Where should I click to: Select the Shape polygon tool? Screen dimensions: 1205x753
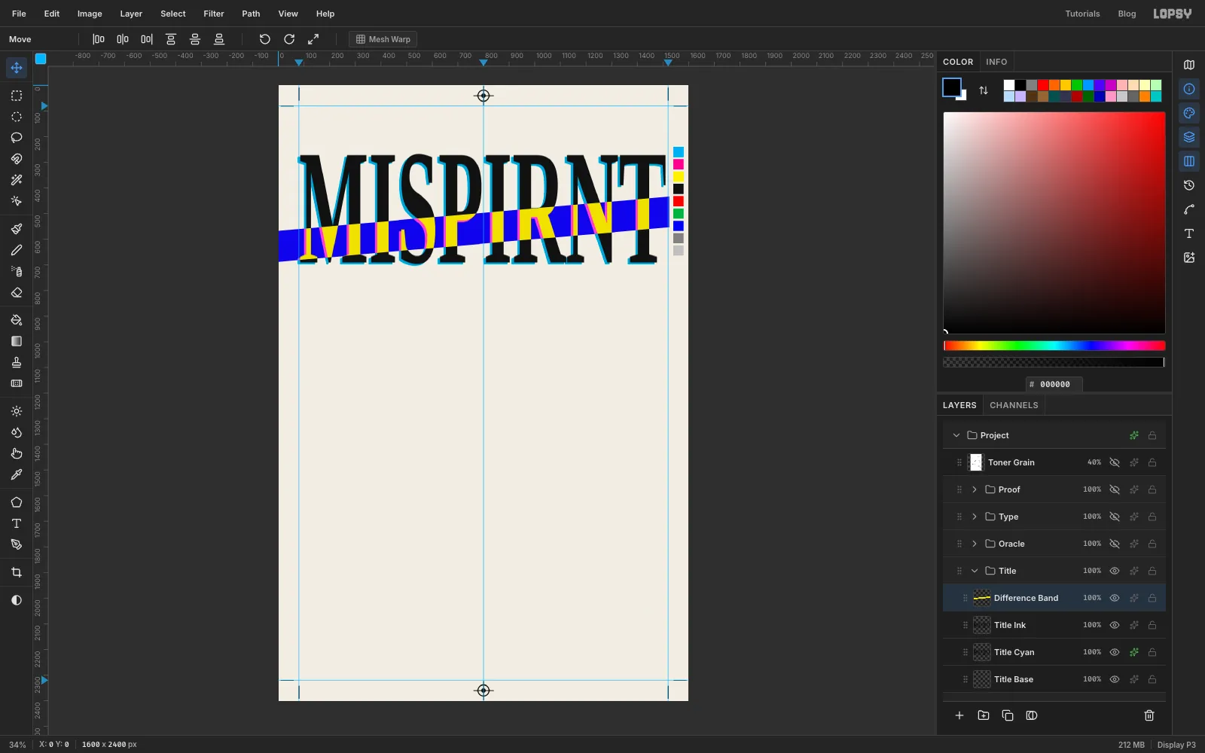pyautogui.click(x=17, y=502)
